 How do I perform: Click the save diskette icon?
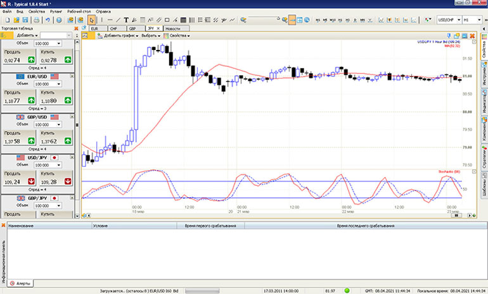pos(25,20)
